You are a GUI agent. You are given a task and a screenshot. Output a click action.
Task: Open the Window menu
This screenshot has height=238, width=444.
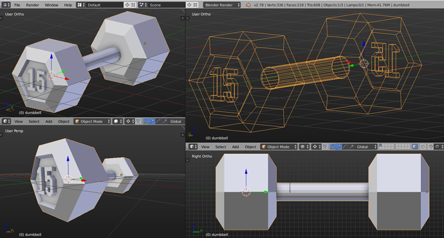[x=51, y=5]
